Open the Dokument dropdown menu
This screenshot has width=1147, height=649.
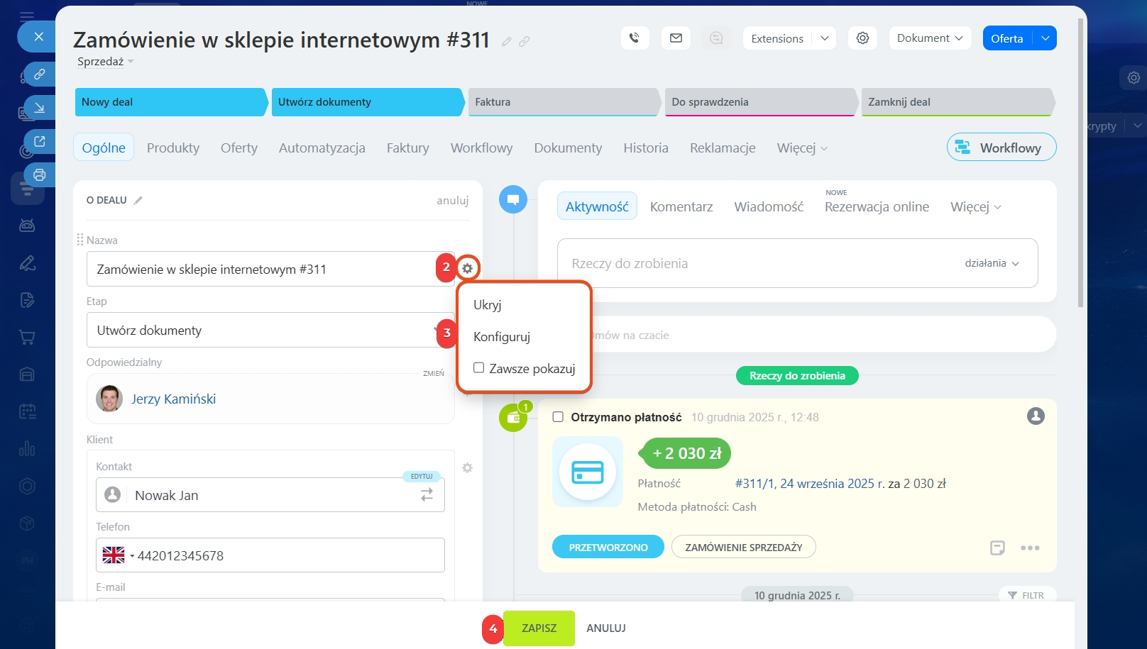point(930,38)
